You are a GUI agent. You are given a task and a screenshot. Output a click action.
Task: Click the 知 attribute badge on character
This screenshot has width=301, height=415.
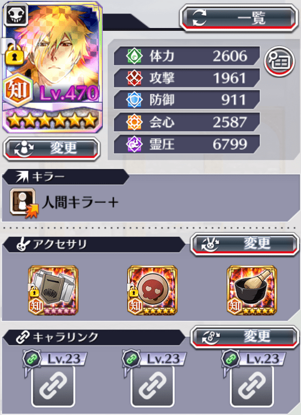18,90
